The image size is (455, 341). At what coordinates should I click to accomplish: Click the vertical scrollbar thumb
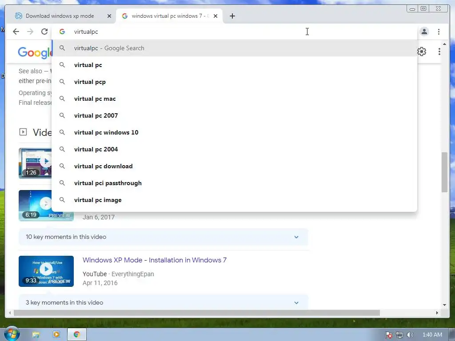[444, 172]
